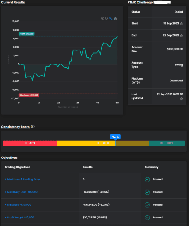Click the Last updated label
Screen dimensions: 189x226
click(137, 96)
